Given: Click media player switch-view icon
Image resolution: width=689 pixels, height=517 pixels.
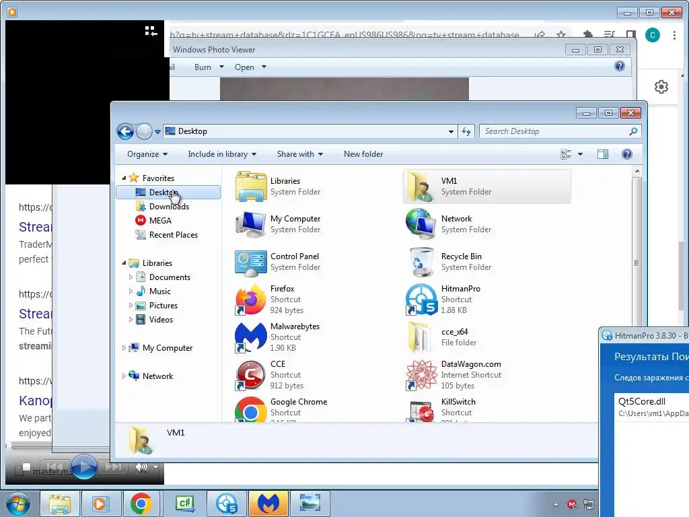Looking at the screenshot, I should click(151, 31).
